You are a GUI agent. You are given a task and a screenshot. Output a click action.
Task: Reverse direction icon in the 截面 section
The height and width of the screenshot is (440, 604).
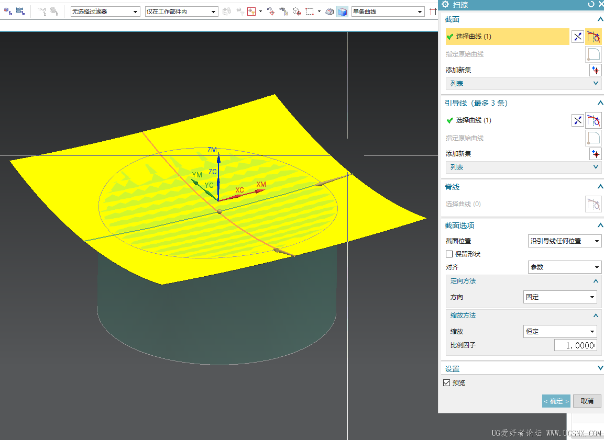click(577, 37)
